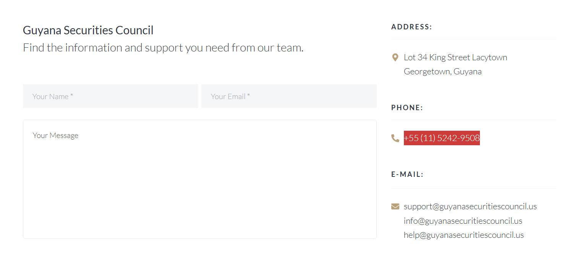572x255 pixels.
Task: Open the help@guyanasecuritiescouncil.us email link
Action: pos(463,235)
